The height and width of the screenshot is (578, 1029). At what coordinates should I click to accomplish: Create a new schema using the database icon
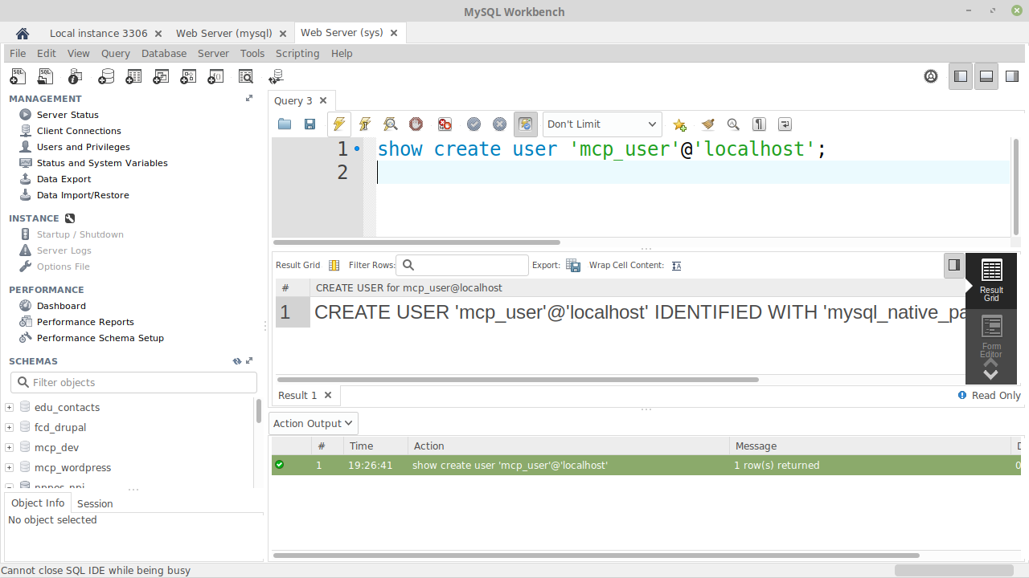click(106, 76)
